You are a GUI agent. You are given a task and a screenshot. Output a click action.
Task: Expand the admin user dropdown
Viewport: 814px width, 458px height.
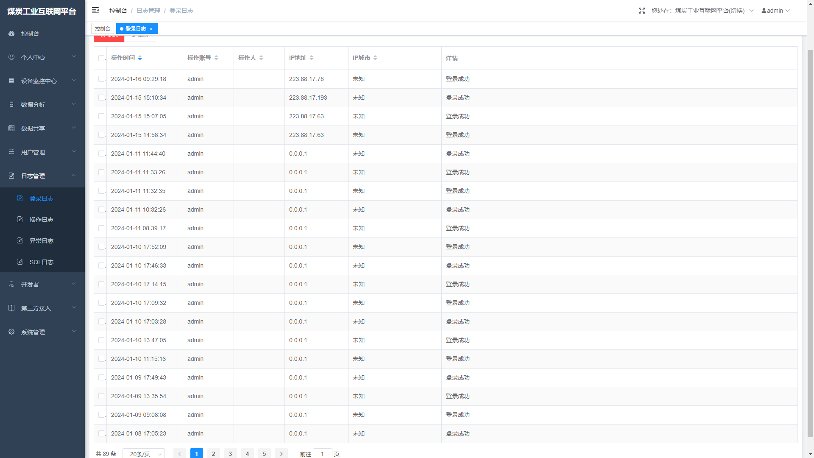[775, 11]
